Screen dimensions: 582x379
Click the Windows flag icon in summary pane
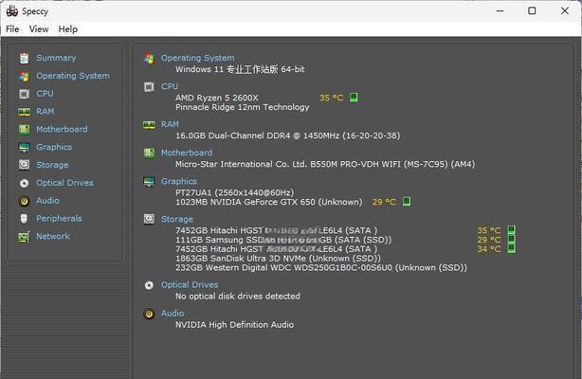[149, 59]
